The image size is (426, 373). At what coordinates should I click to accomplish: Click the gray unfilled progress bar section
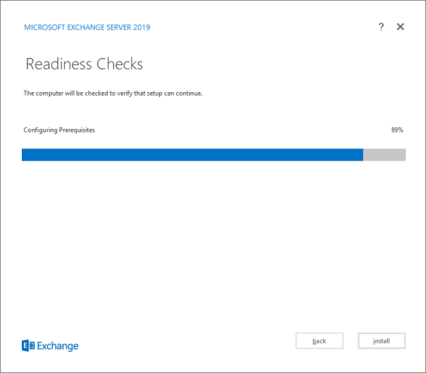384,155
